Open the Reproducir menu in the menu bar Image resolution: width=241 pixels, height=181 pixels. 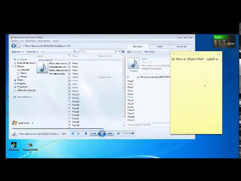coord(31,41)
